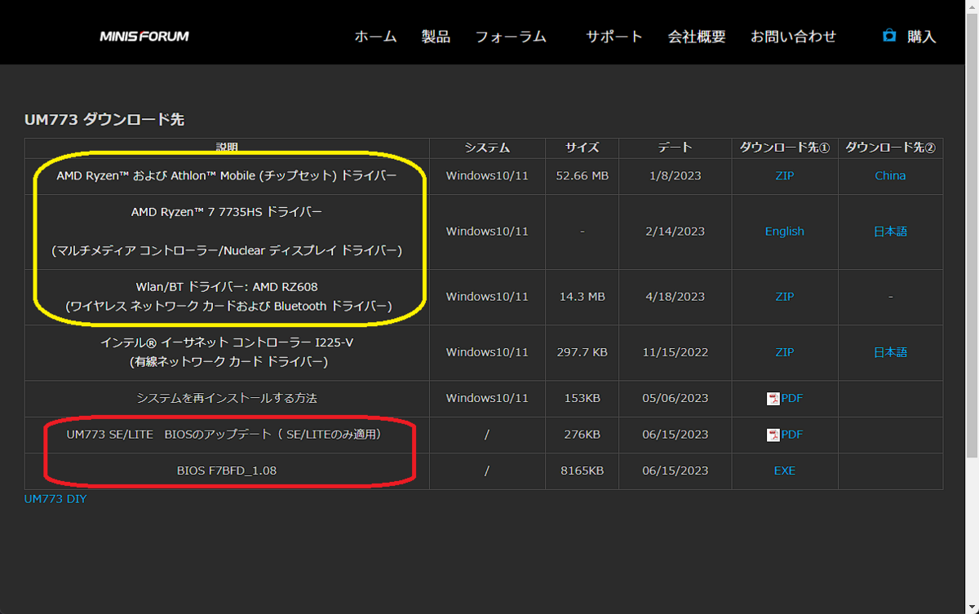Image resolution: width=979 pixels, height=614 pixels.
Task: Click the MINISFORUM logo
Action: 144,36
